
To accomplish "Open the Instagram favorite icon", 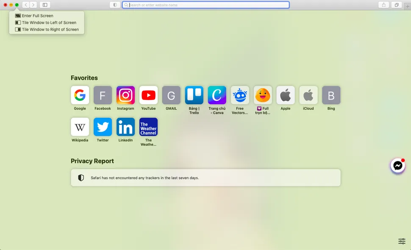I will pos(125,95).
